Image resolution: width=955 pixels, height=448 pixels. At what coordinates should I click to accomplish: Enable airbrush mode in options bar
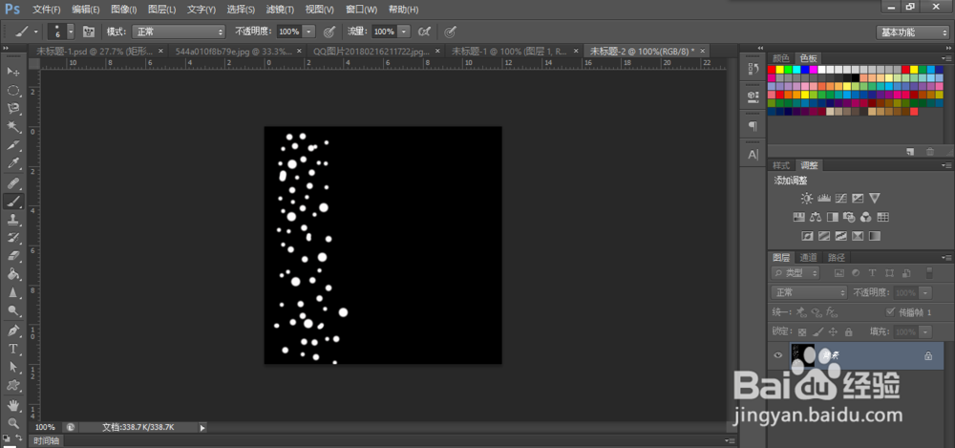coord(425,32)
